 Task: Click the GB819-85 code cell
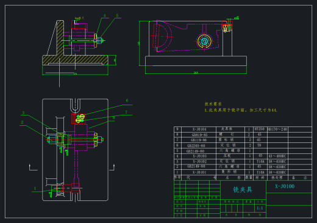(x=199, y=134)
